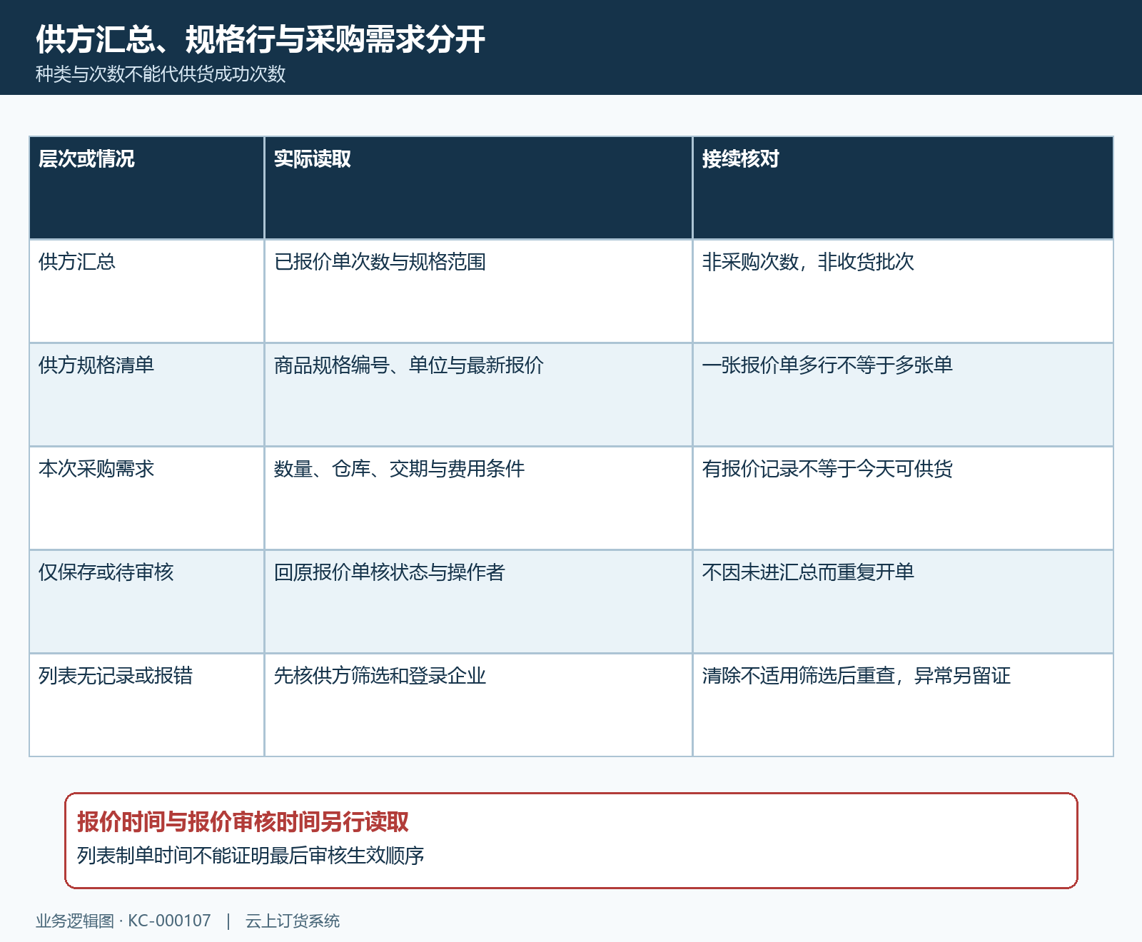Click the 实际读取 column header
Viewport: 1142px width, 942px height.
pyautogui.click(x=478, y=188)
